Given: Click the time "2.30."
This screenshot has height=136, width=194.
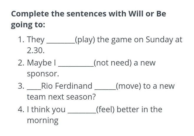Looking at the screenshot, I should click(36, 51).
